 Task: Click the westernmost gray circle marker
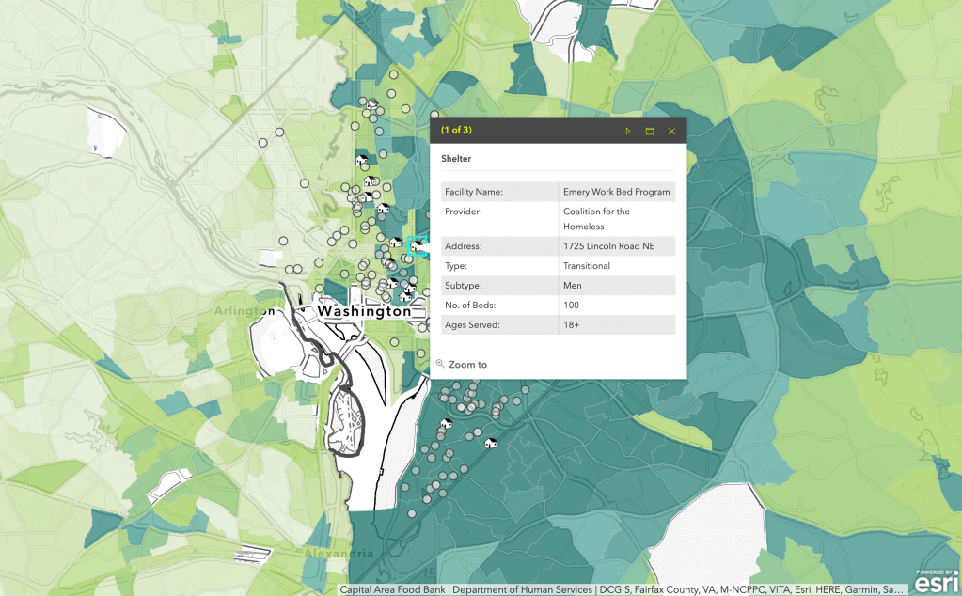pyautogui.click(x=264, y=142)
